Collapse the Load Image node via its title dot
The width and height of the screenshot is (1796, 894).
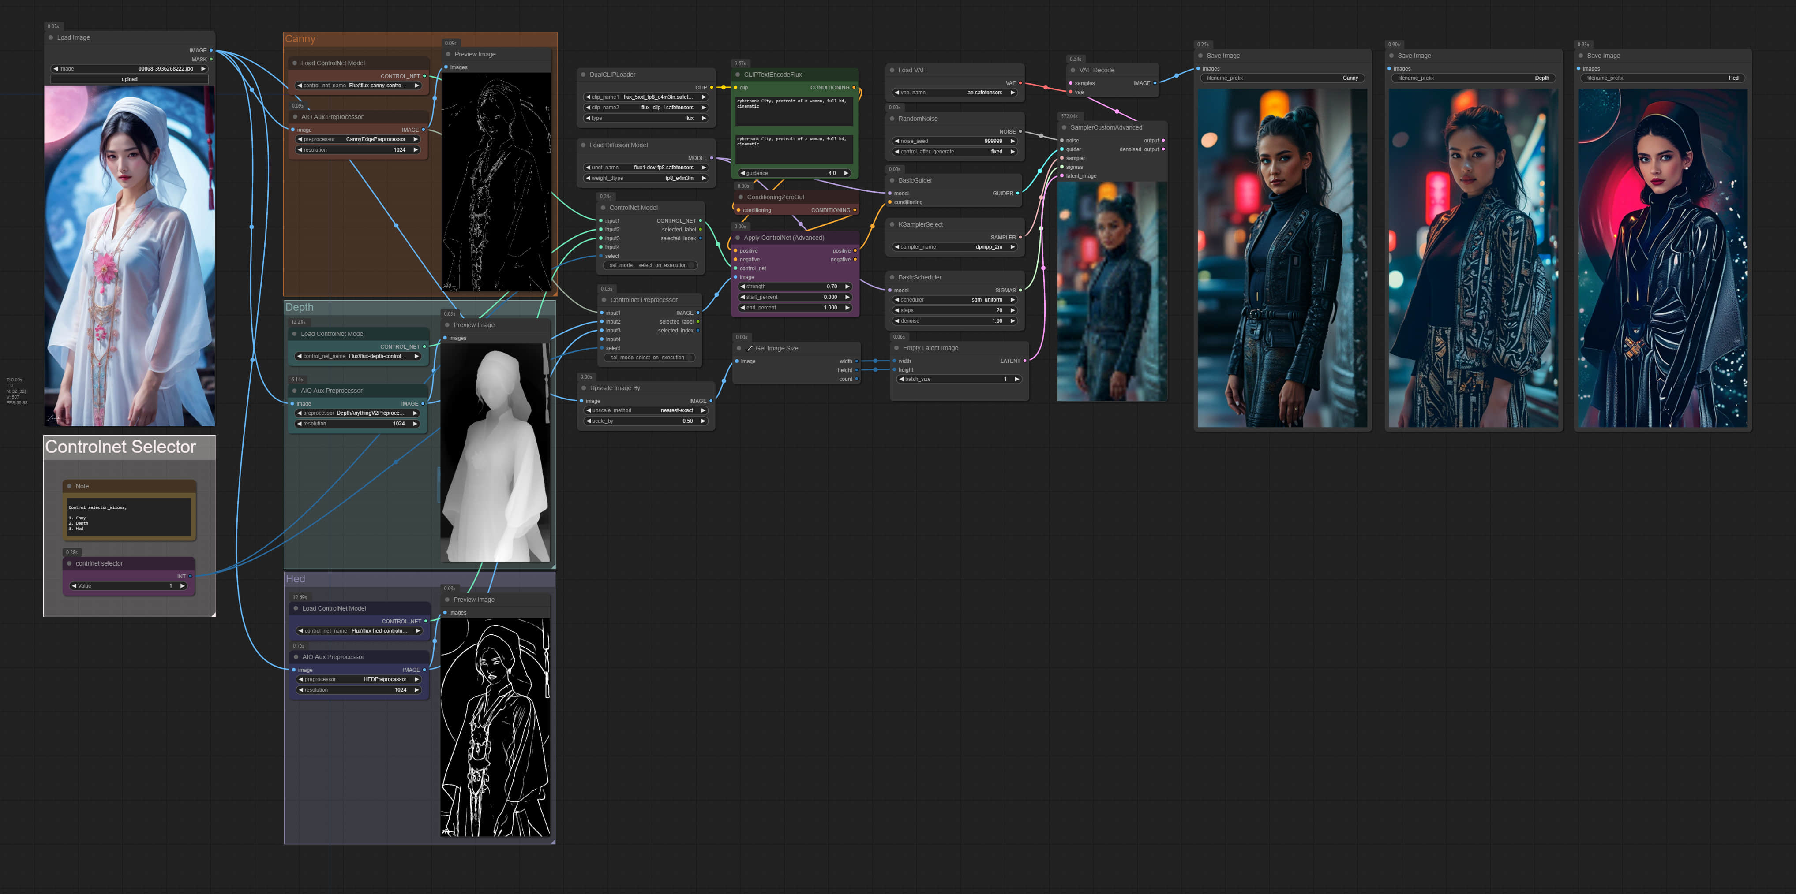[x=51, y=37]
